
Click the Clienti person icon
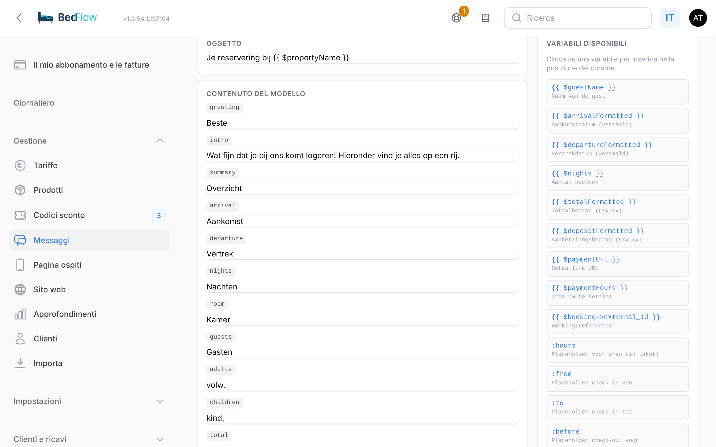coord(20,339)
